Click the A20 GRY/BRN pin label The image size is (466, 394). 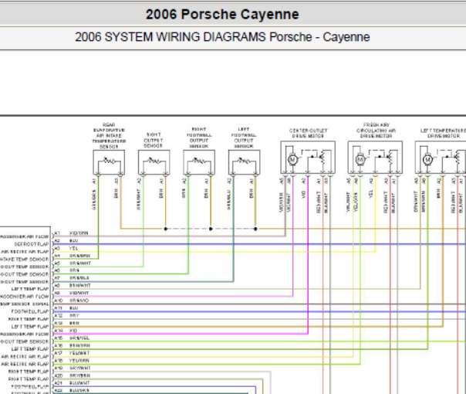(73, 375)
